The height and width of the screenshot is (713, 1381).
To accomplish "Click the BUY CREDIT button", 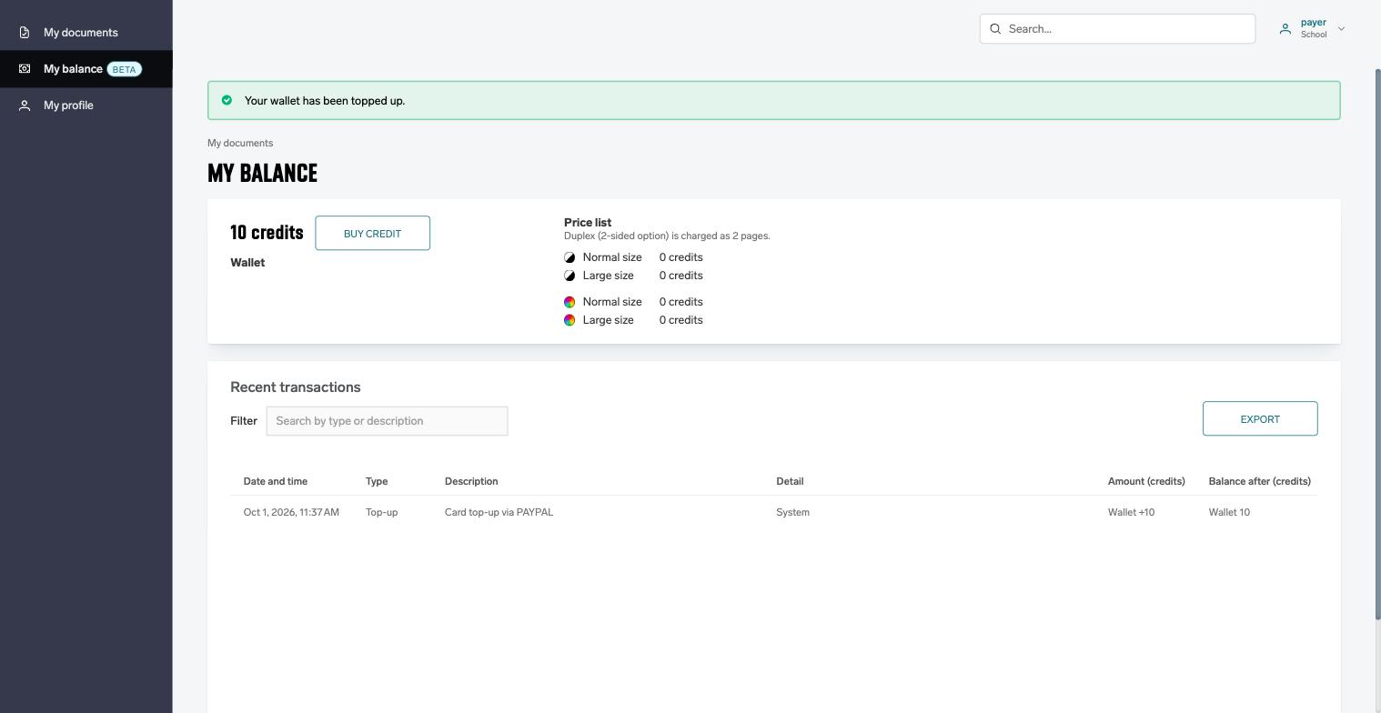I will pyautogui.click(x=372, y=233).
